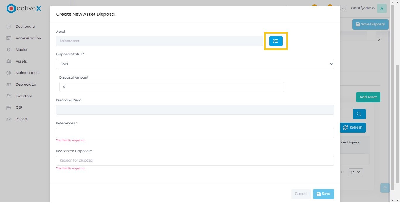The height and width of the screenshot is (203, 400).
Task: Click the scroll-to-top arrow icon
Action: click(385, 188)
